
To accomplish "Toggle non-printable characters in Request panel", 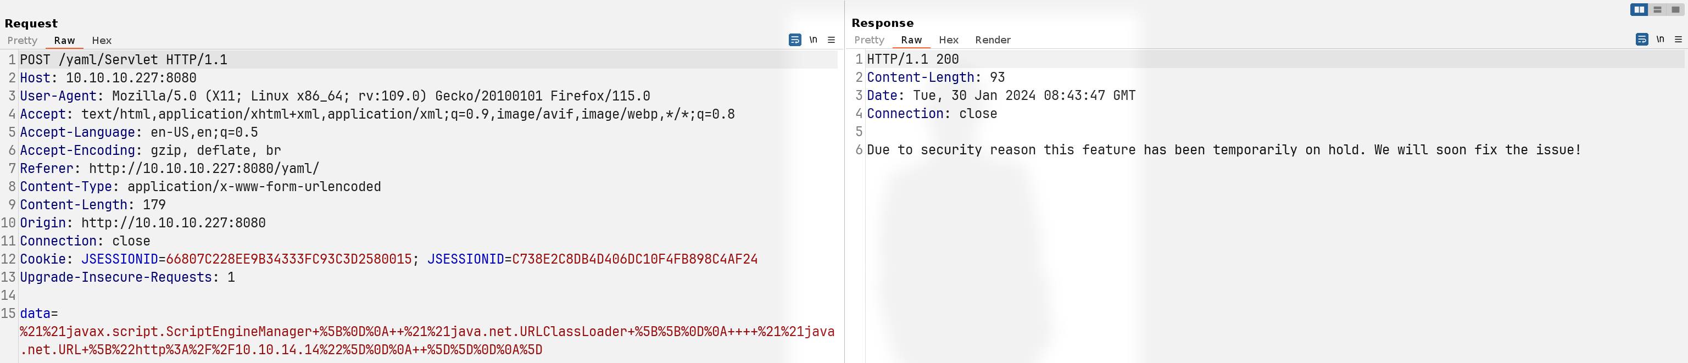I will point(813,40).
